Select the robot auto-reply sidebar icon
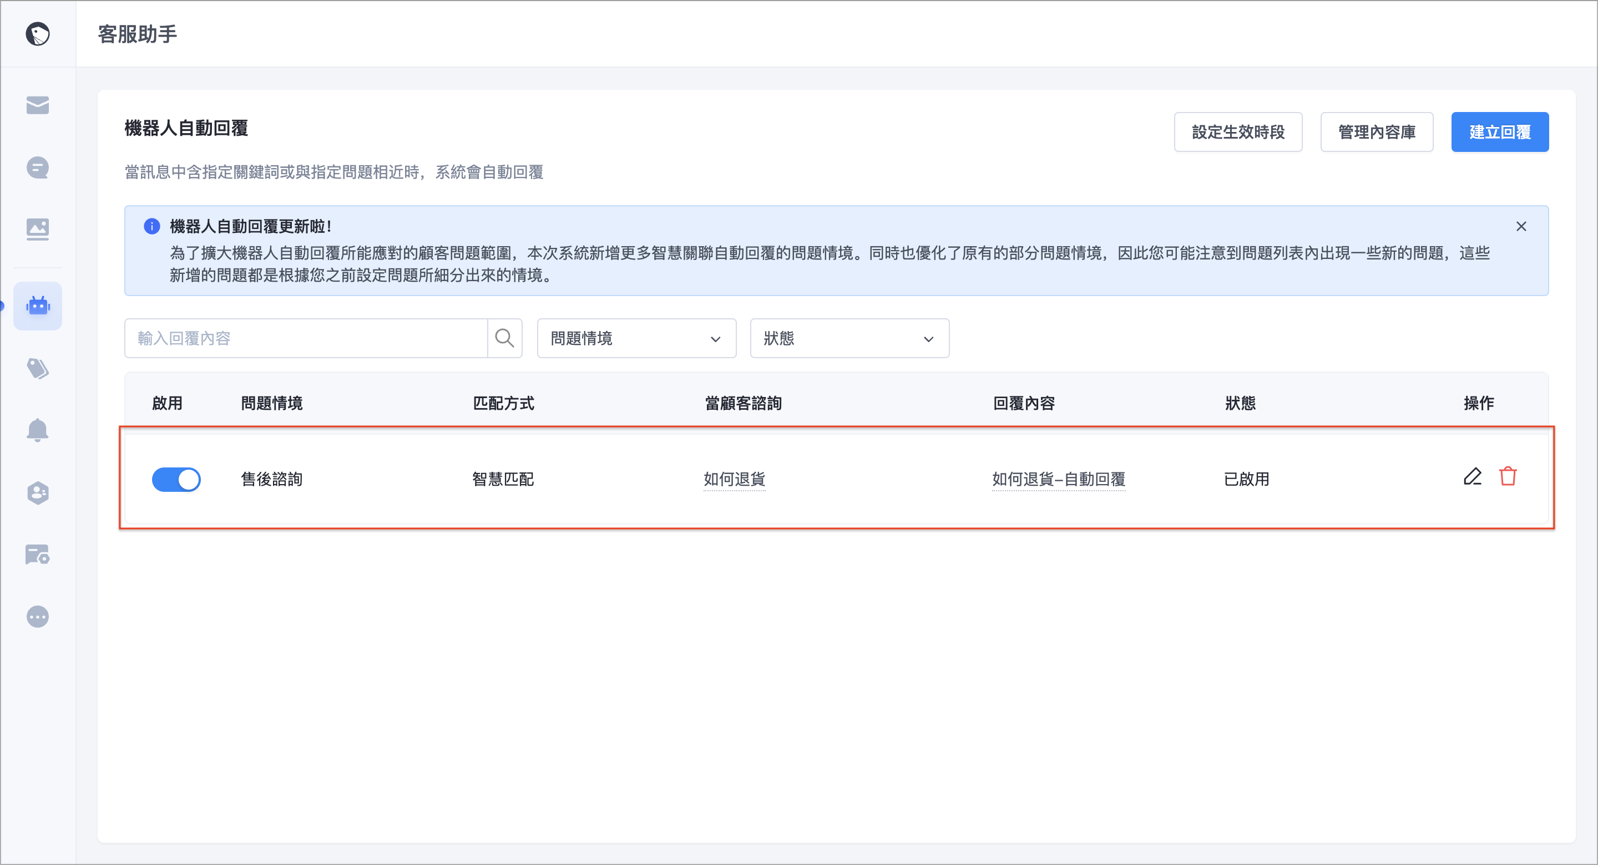The image size is (1598, 865). [37, 306]
